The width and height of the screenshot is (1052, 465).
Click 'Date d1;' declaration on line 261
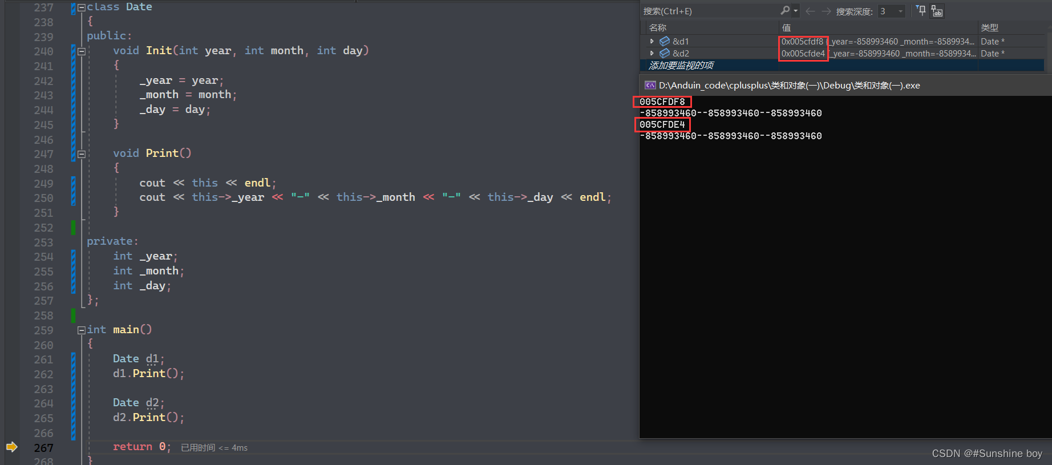[x=139, y=359]
